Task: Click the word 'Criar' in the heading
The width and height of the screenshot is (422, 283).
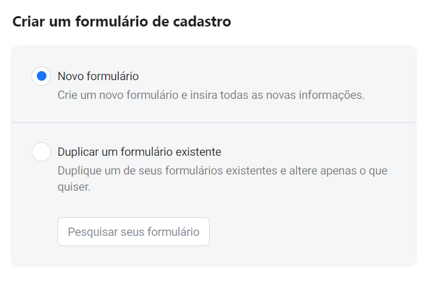Action: click(28, 21)
